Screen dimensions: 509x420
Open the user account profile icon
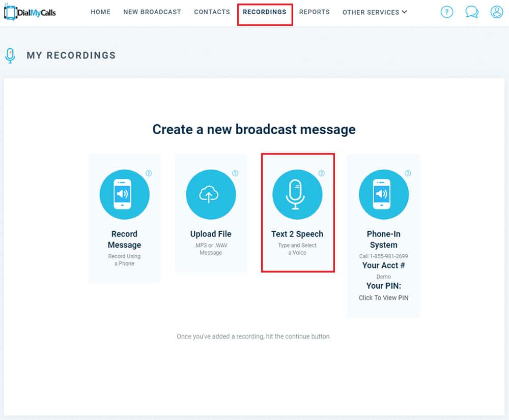[496, 12]
